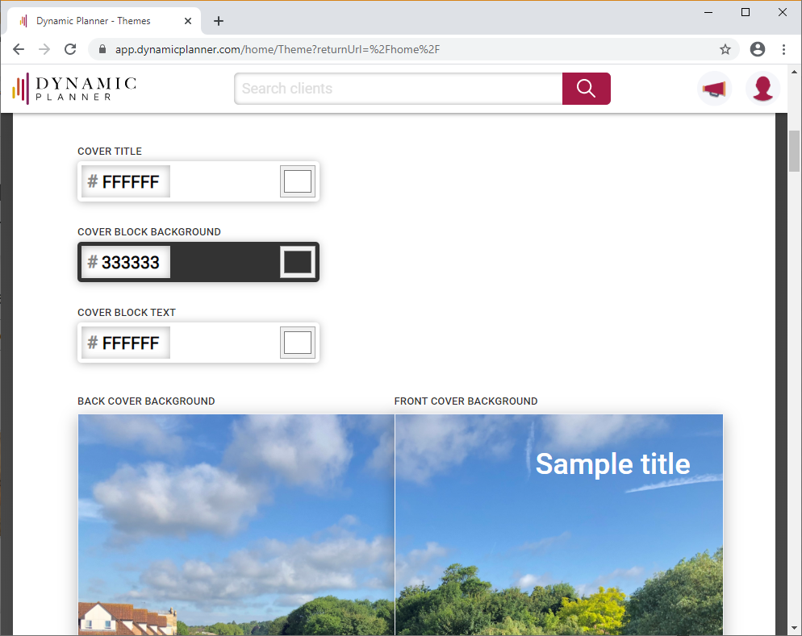Open the Chrome three-dot menu
The height and width of the screenshot is (636, 802).
[783, 49]
